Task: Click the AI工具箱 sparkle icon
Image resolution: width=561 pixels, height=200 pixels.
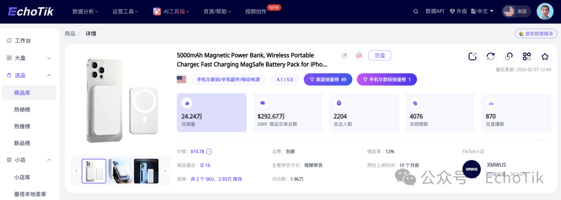Action: (x=157, y=11)
